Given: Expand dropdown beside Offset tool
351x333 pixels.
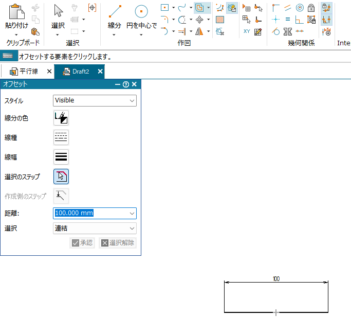Looking at the screenshot, I should tap(209, 8).
